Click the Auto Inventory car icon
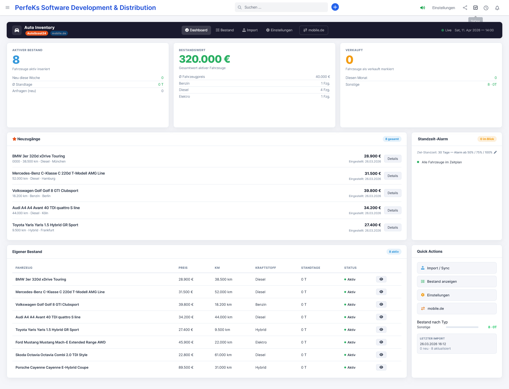This screenshot has width=509, height=389. tap(17, 30)
